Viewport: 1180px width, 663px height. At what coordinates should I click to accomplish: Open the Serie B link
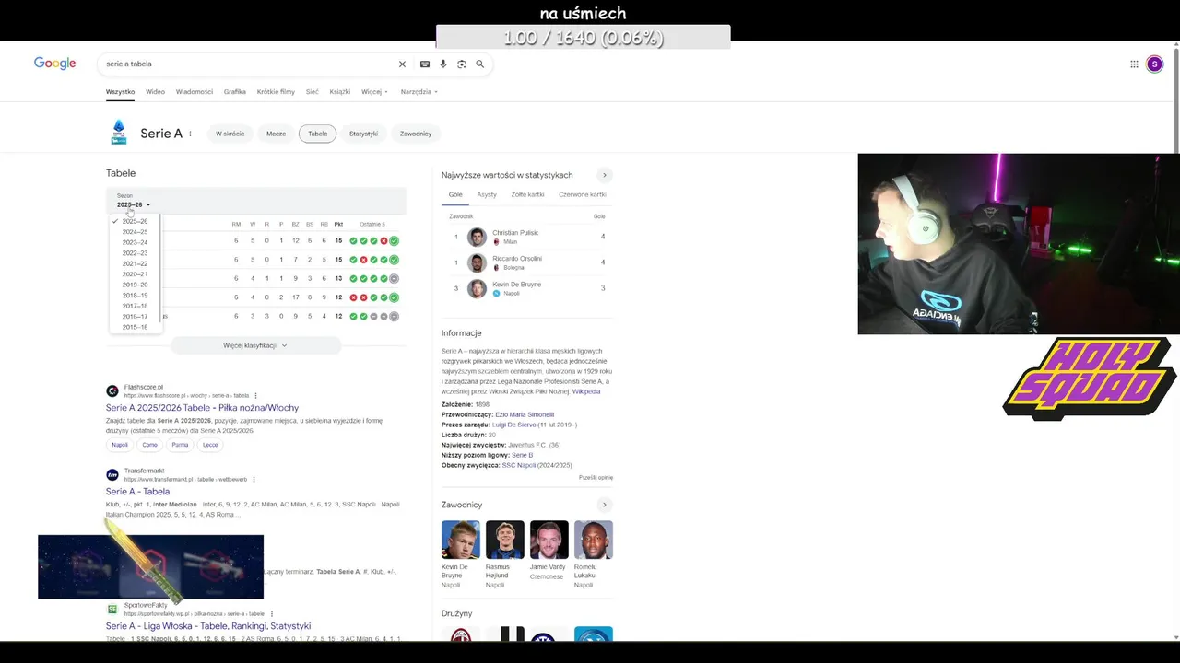pyautogui.click(x=522, y=455)
